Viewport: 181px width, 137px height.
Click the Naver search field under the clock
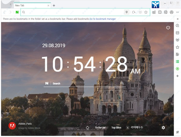pyautogui.click(x=84, y=83)
